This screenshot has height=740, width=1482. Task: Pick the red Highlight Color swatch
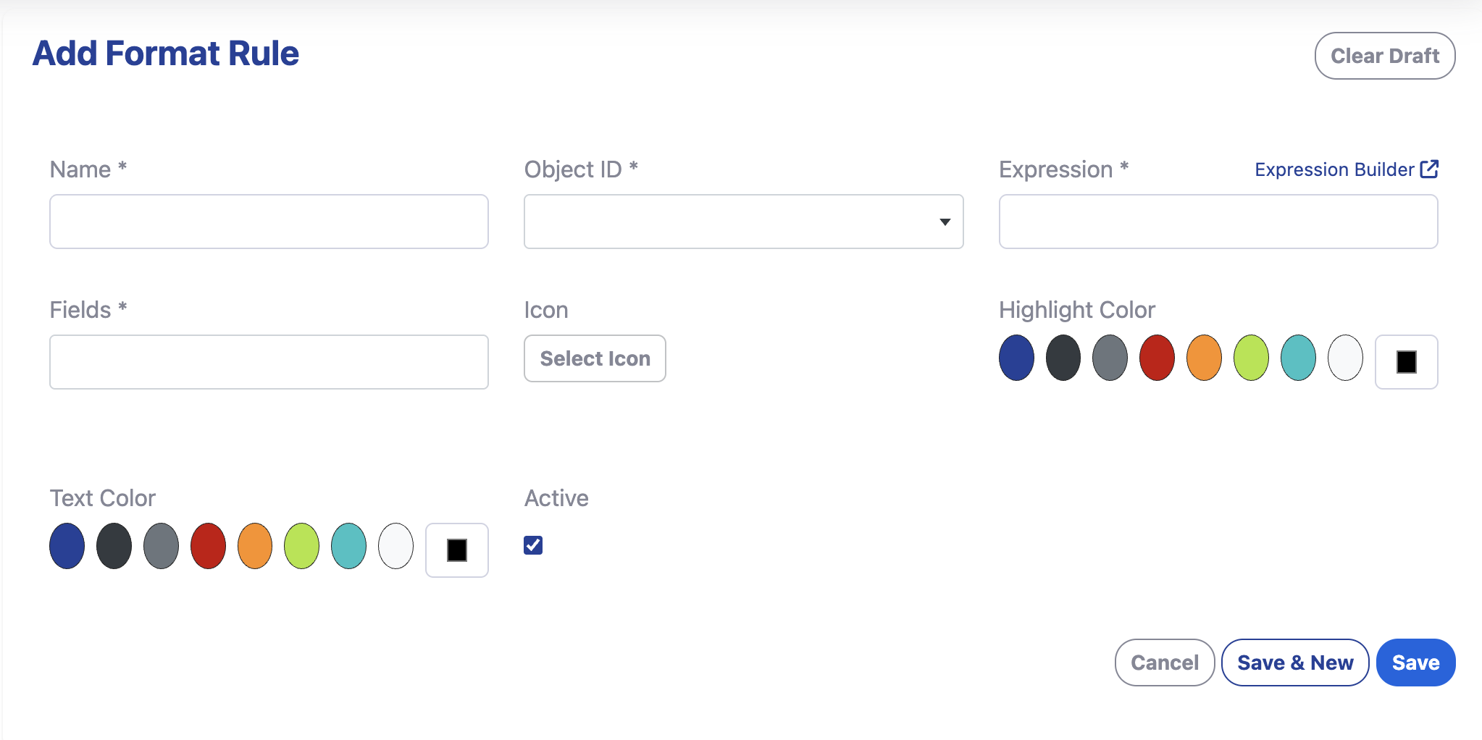(x=1157, y=358)
